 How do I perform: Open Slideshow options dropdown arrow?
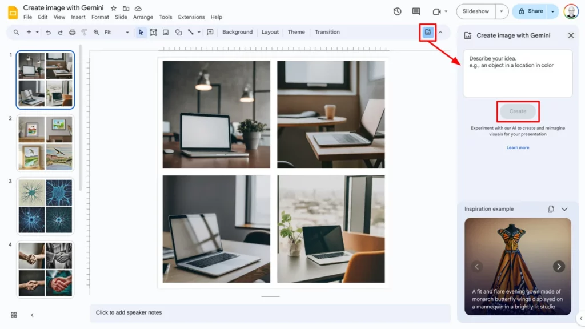(x=502, y=11)
